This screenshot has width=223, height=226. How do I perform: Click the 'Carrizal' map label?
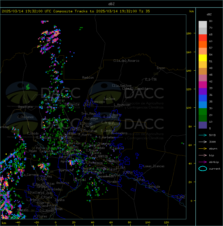pos(80,180)
